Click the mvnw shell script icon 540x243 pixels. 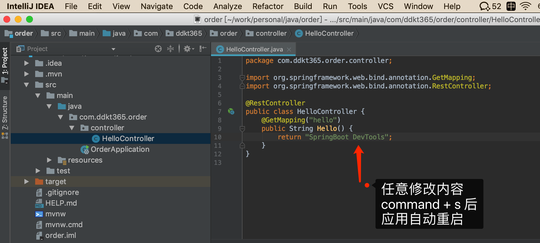39,214
